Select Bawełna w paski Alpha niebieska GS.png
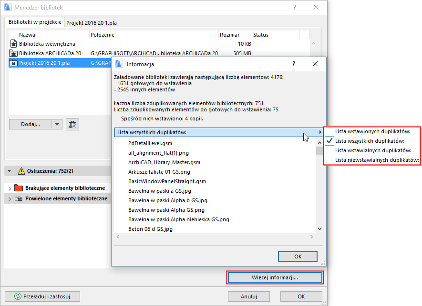The image size is (422, 306). pos(179,219)
